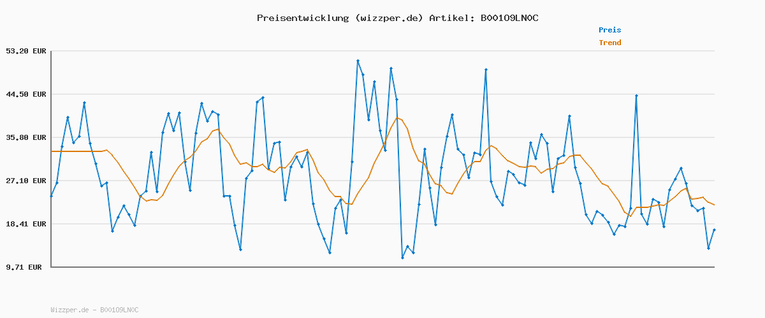Click the orange trend line's lowest dip

coord(630,216)
